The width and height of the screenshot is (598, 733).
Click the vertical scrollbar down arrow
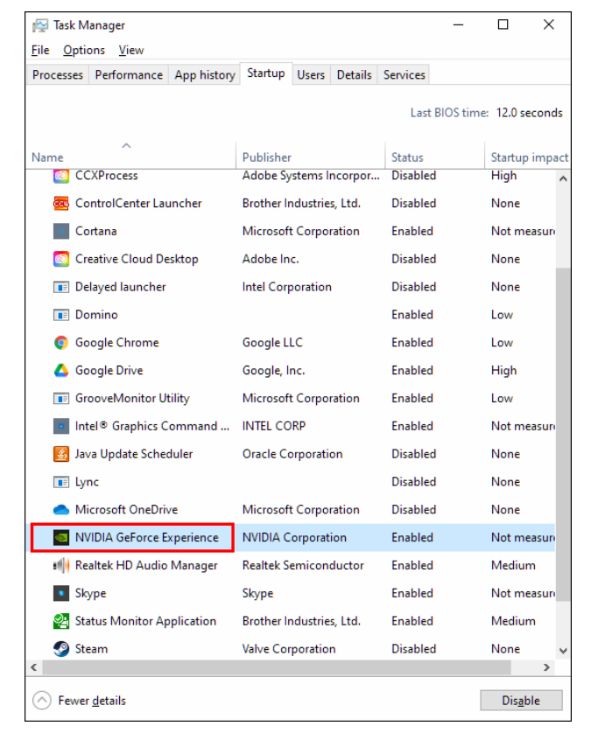pyautogui.click(x=563, y=651)
